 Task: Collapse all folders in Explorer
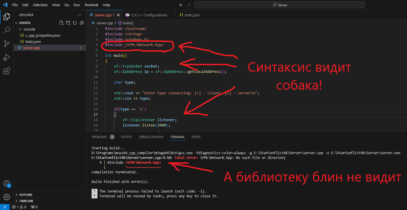[82, 23]
